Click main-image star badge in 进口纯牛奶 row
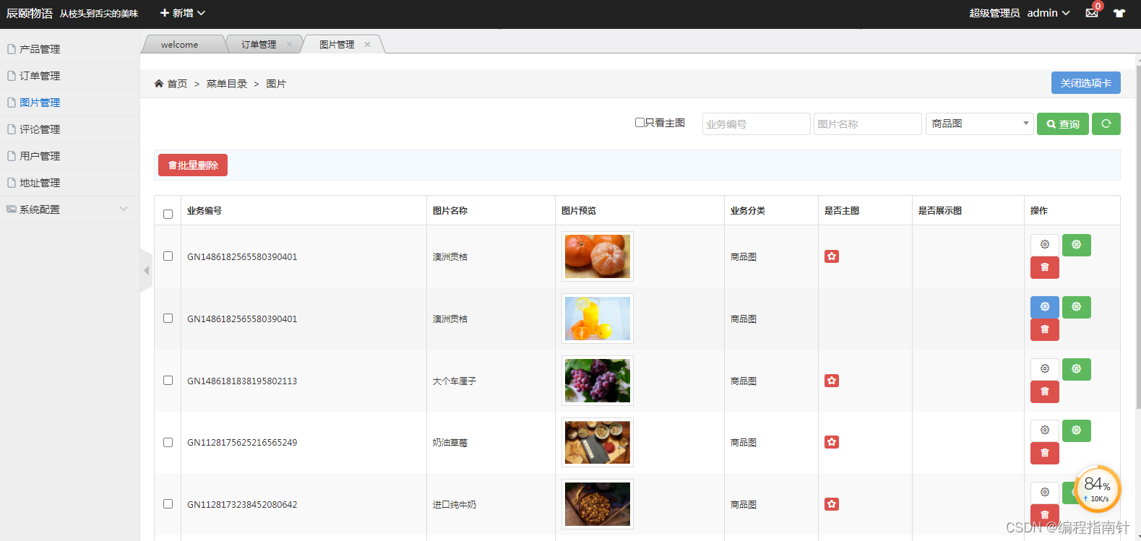The width and height of the screenshot is (1141, 541). 832,504
